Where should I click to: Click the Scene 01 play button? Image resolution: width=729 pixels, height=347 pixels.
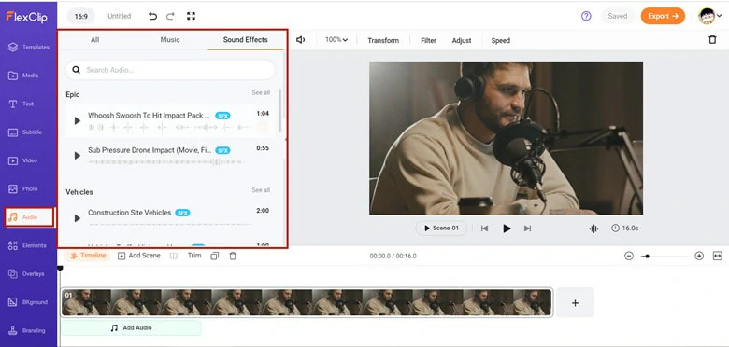pos(441,229)
